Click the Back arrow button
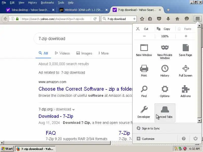Screen dimensions: 203x152 [x=5, y=19]
